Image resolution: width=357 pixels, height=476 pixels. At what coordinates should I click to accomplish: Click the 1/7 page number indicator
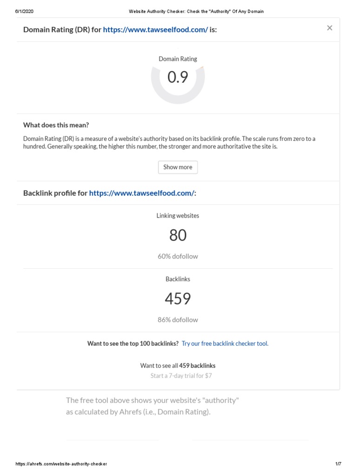[x=338, y=464]
